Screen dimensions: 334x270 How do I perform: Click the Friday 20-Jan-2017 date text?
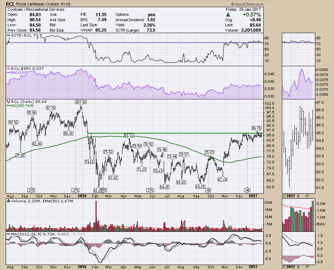pos(243,9)
